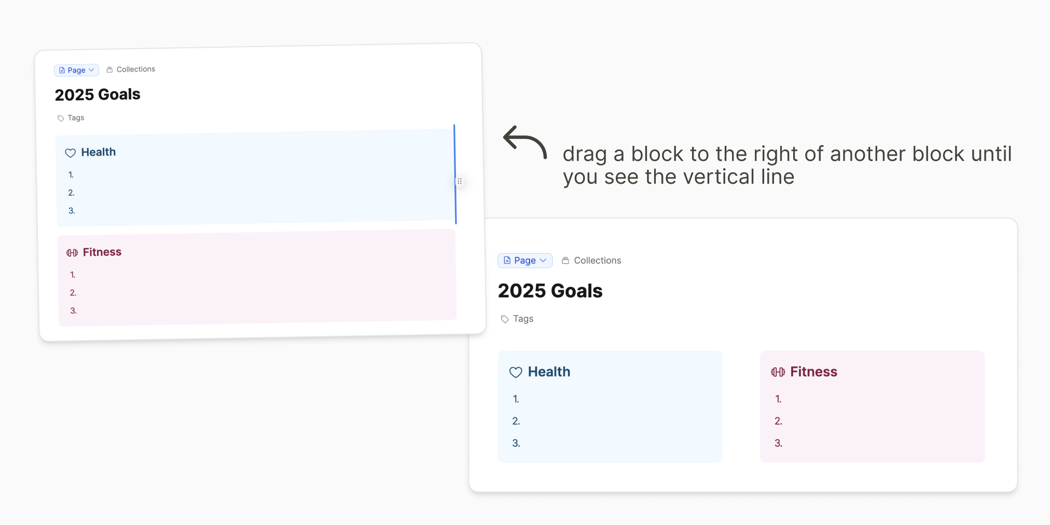
Task: Click the curved back arrow icon
Action: click(524, 142)
